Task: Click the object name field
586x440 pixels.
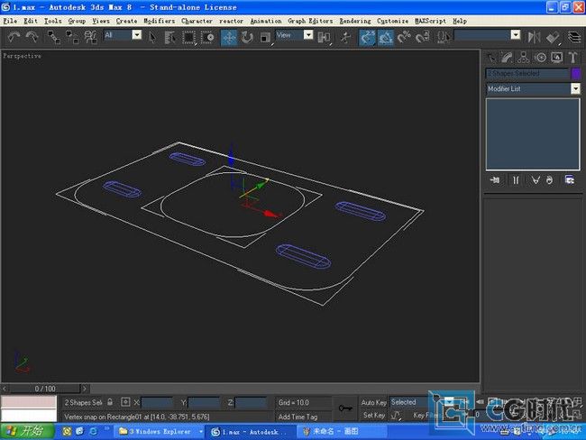Action: click(527, 73)
